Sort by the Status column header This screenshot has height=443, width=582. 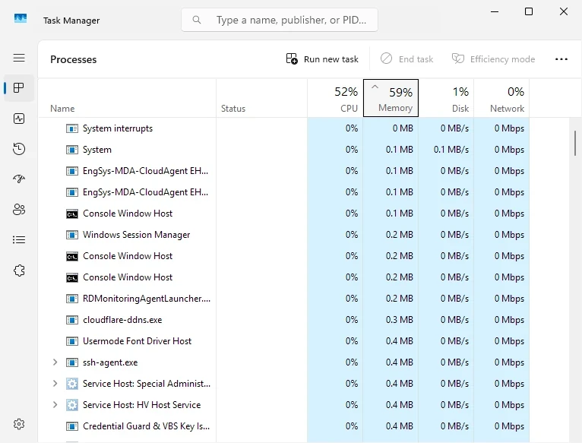click(261, 98)
